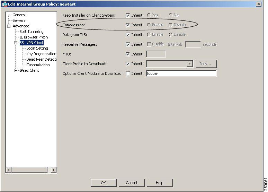Toggle Inherit checkbox for Datagram TLS

pos(128,35)
